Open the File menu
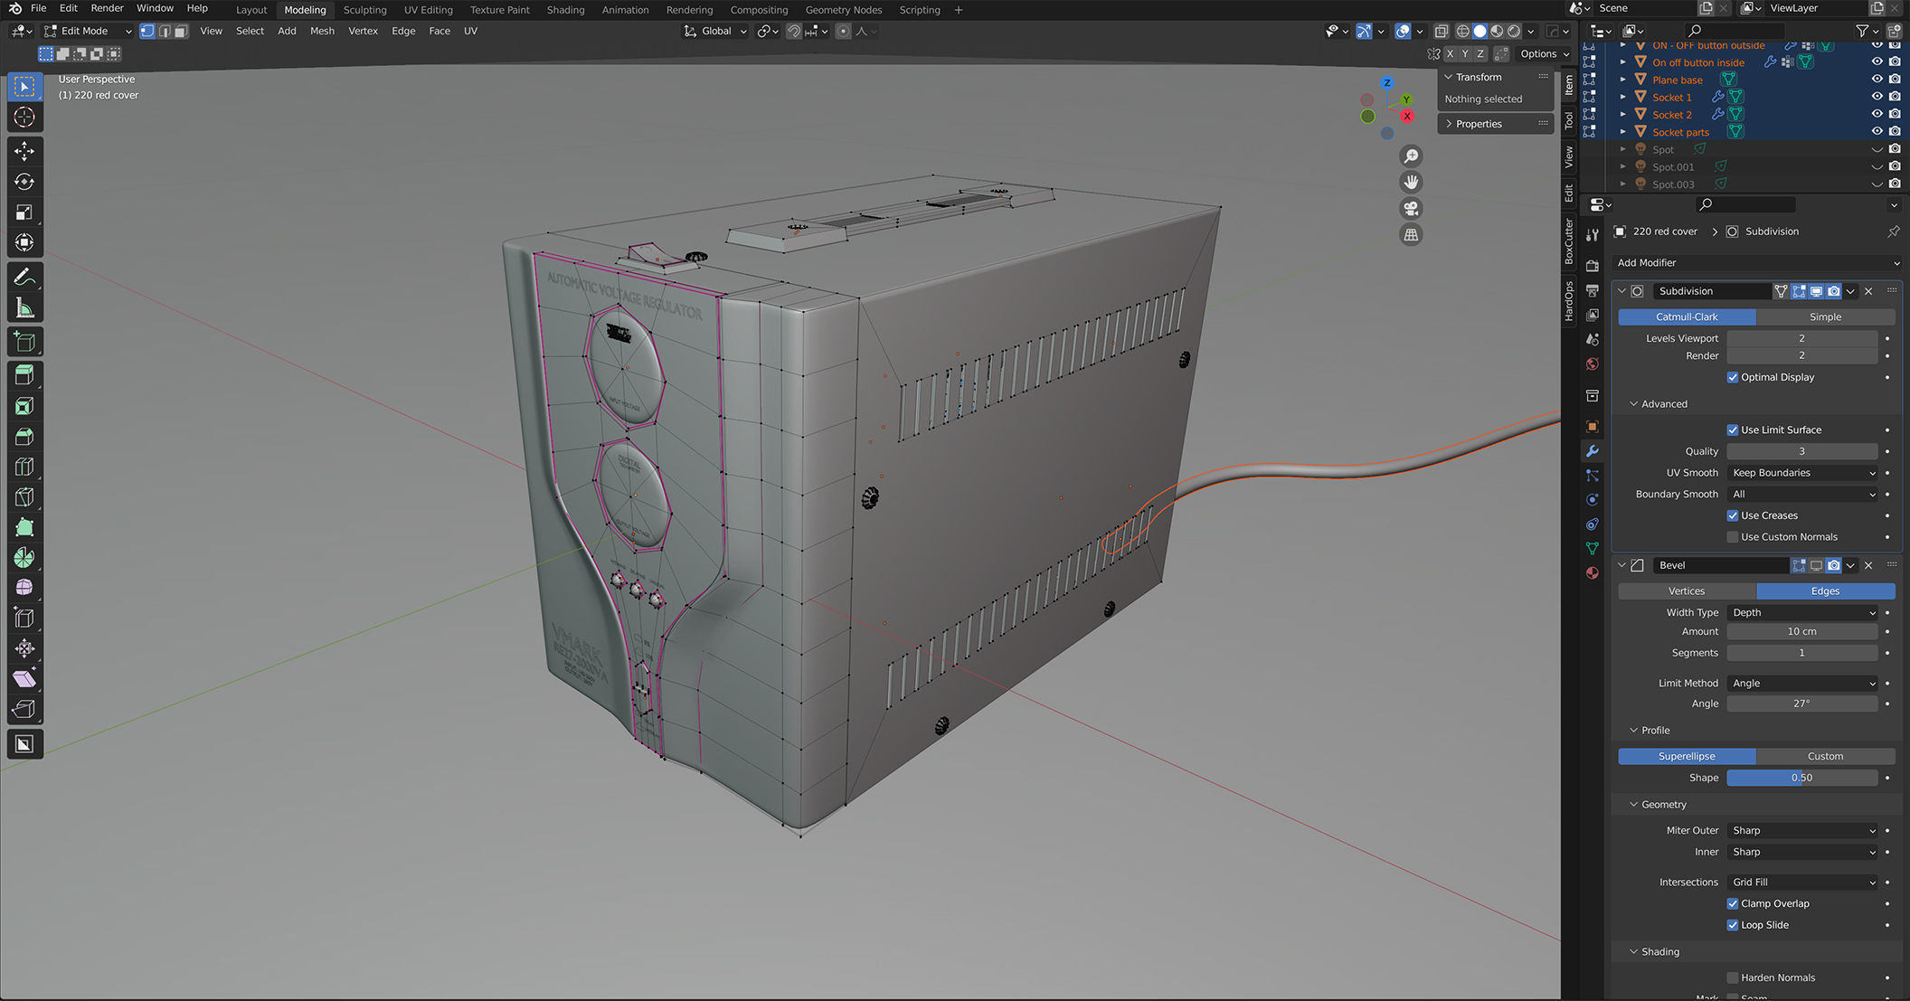1910x1001 pixels. coord(39,8)
